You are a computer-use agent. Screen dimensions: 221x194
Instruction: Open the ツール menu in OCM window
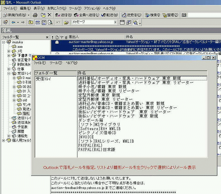click(x=56, y=63)
